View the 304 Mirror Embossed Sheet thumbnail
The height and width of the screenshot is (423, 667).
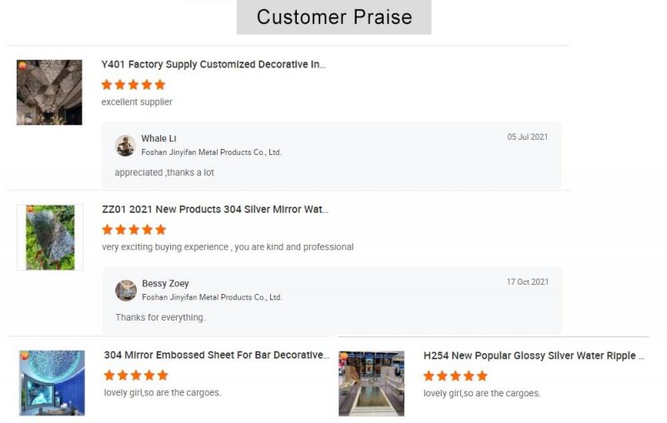pos(52,383)
